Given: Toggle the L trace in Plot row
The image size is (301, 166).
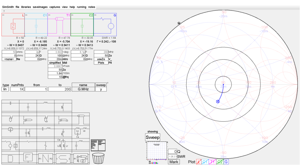Looking at the screenshot, I should point(199,162).
